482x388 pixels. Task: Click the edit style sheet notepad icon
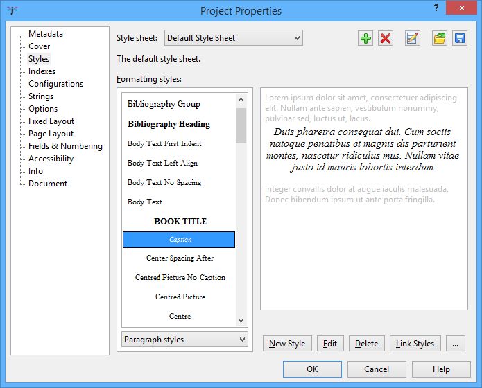pyautogui.click(x=413, y=38)
